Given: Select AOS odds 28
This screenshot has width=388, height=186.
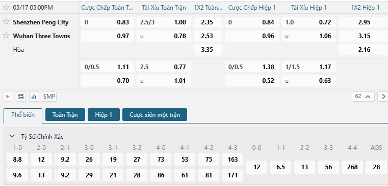Looking at the screenshot, I should click(376, 167).
